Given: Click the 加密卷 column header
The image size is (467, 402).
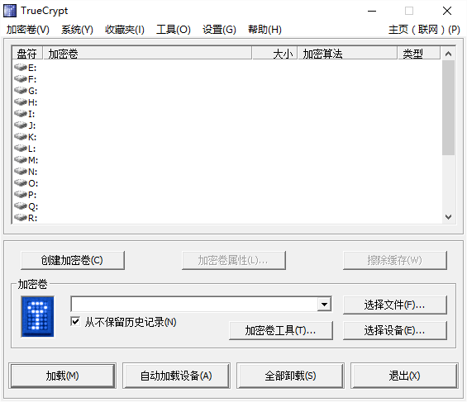Looking at the screenshot, I should pos(147,54).
